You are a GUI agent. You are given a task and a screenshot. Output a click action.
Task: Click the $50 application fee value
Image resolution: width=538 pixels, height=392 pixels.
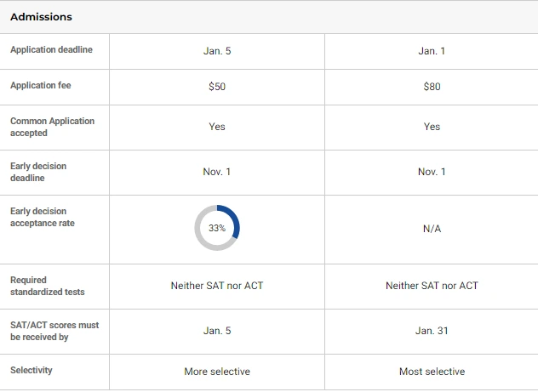click(217, 87)
